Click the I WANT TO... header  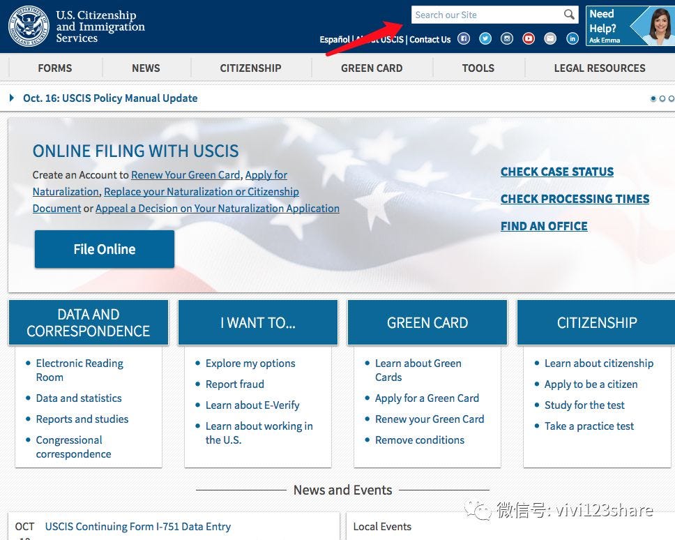coord(258,322)
